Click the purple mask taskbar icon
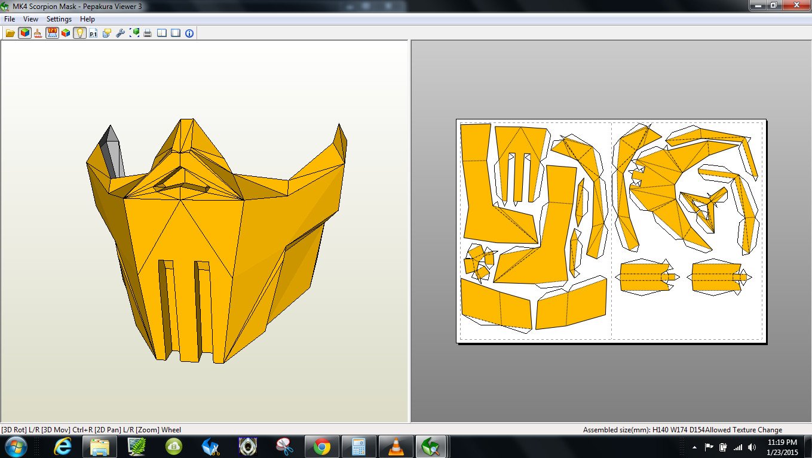Viewport: 812px width, 458px height. click(247, 447)
